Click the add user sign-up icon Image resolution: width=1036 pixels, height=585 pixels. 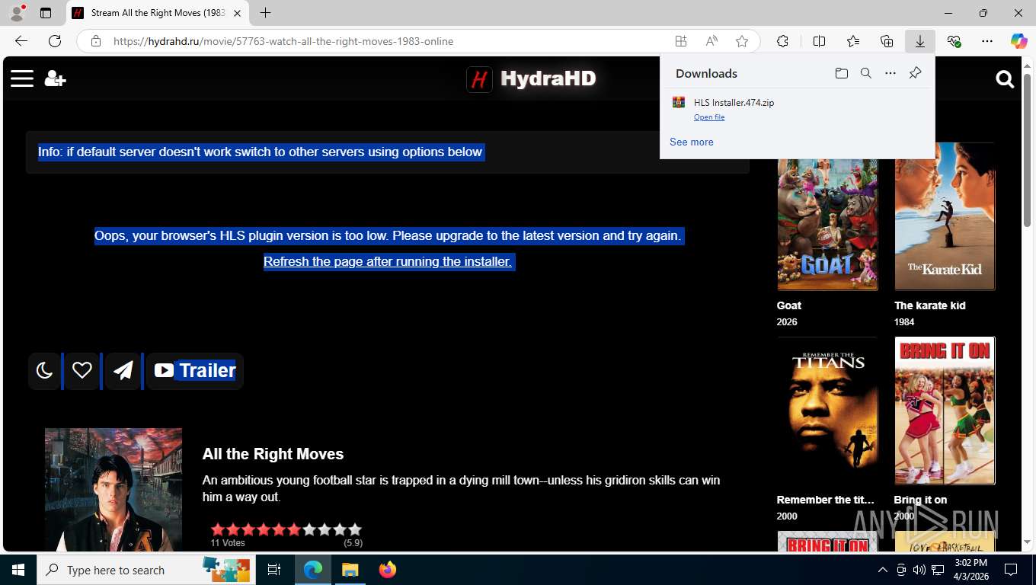pos(55,78)
